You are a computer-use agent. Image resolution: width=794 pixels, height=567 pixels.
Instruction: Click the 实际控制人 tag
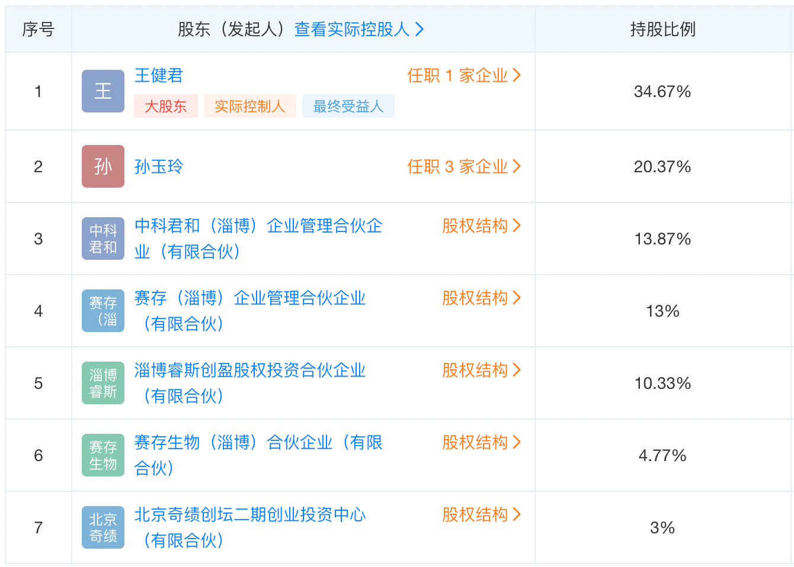pyautogui.click(x=250, y=106)
